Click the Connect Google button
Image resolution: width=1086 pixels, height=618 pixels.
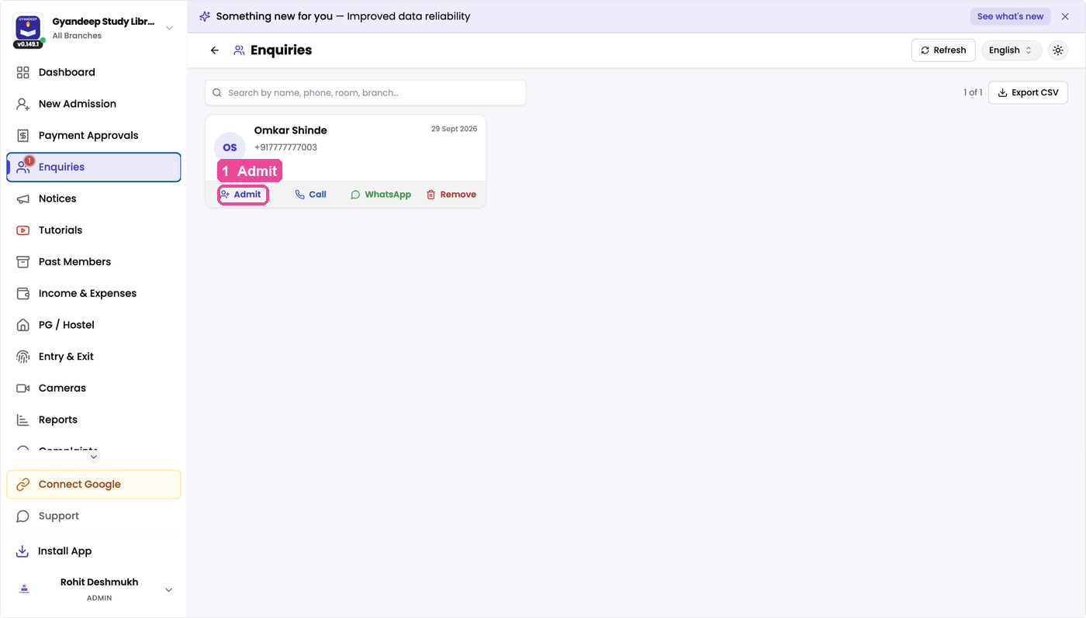click(94, 485)
